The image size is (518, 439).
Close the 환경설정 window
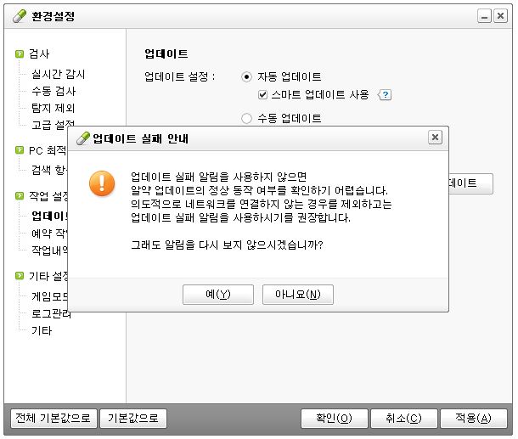click(500, 16)
